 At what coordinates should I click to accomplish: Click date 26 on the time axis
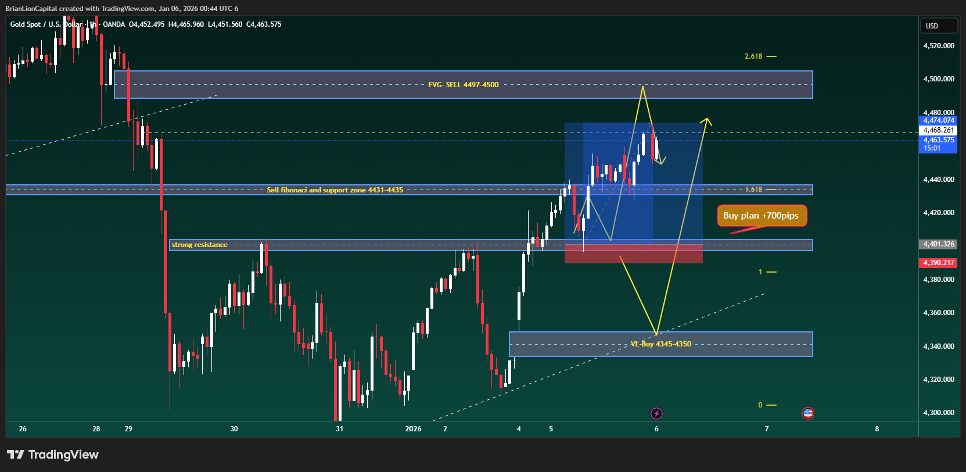tap(23, 429)
